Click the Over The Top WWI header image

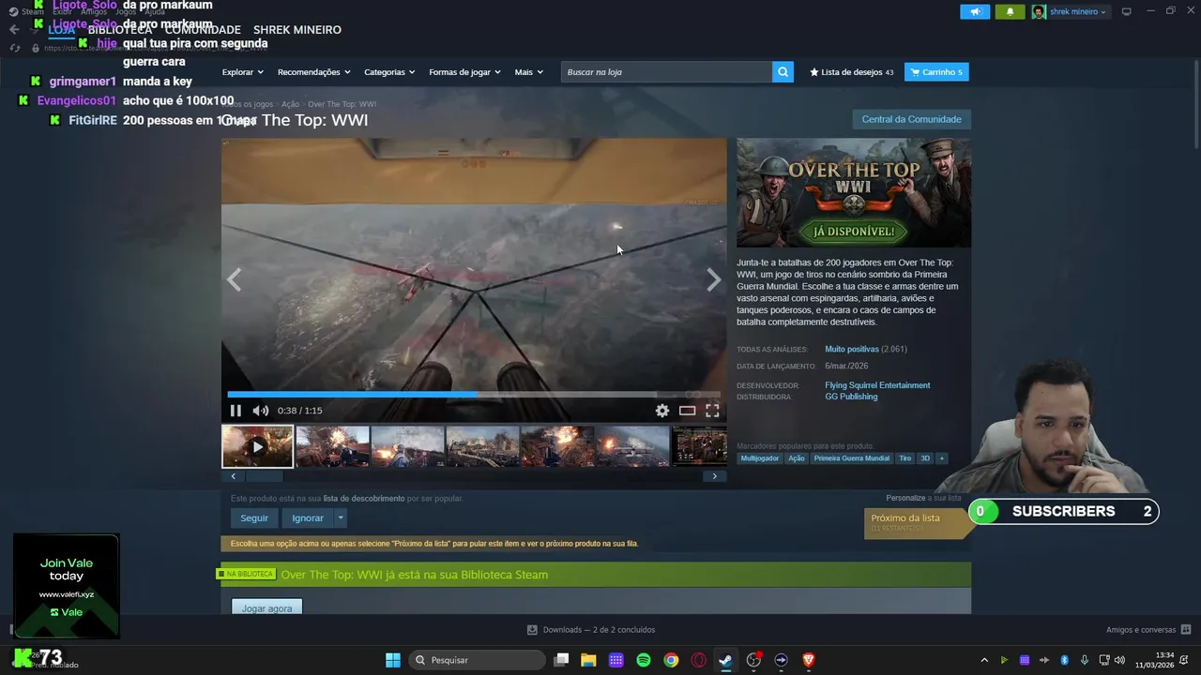pyautogui.click(x=854, y=192)
